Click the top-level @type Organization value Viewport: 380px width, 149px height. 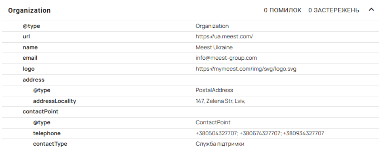pos(212,26)
